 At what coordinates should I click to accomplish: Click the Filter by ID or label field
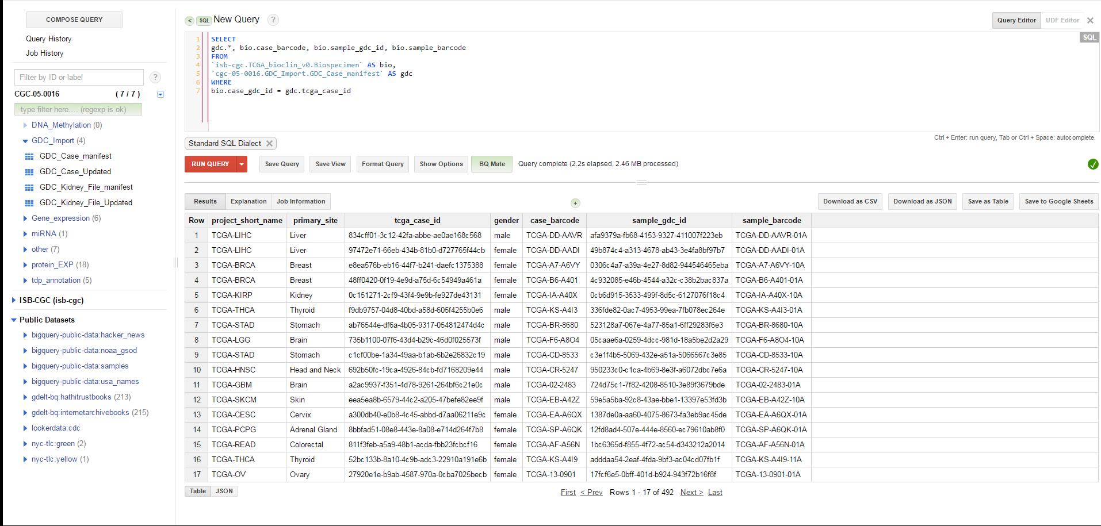(79, 77)
